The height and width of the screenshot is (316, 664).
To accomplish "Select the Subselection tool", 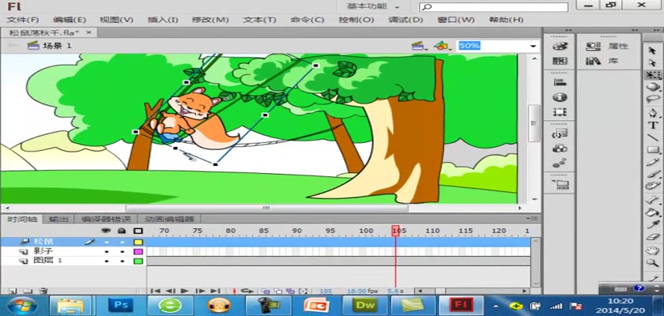I will pyautogui.click(x=653, y=63).
